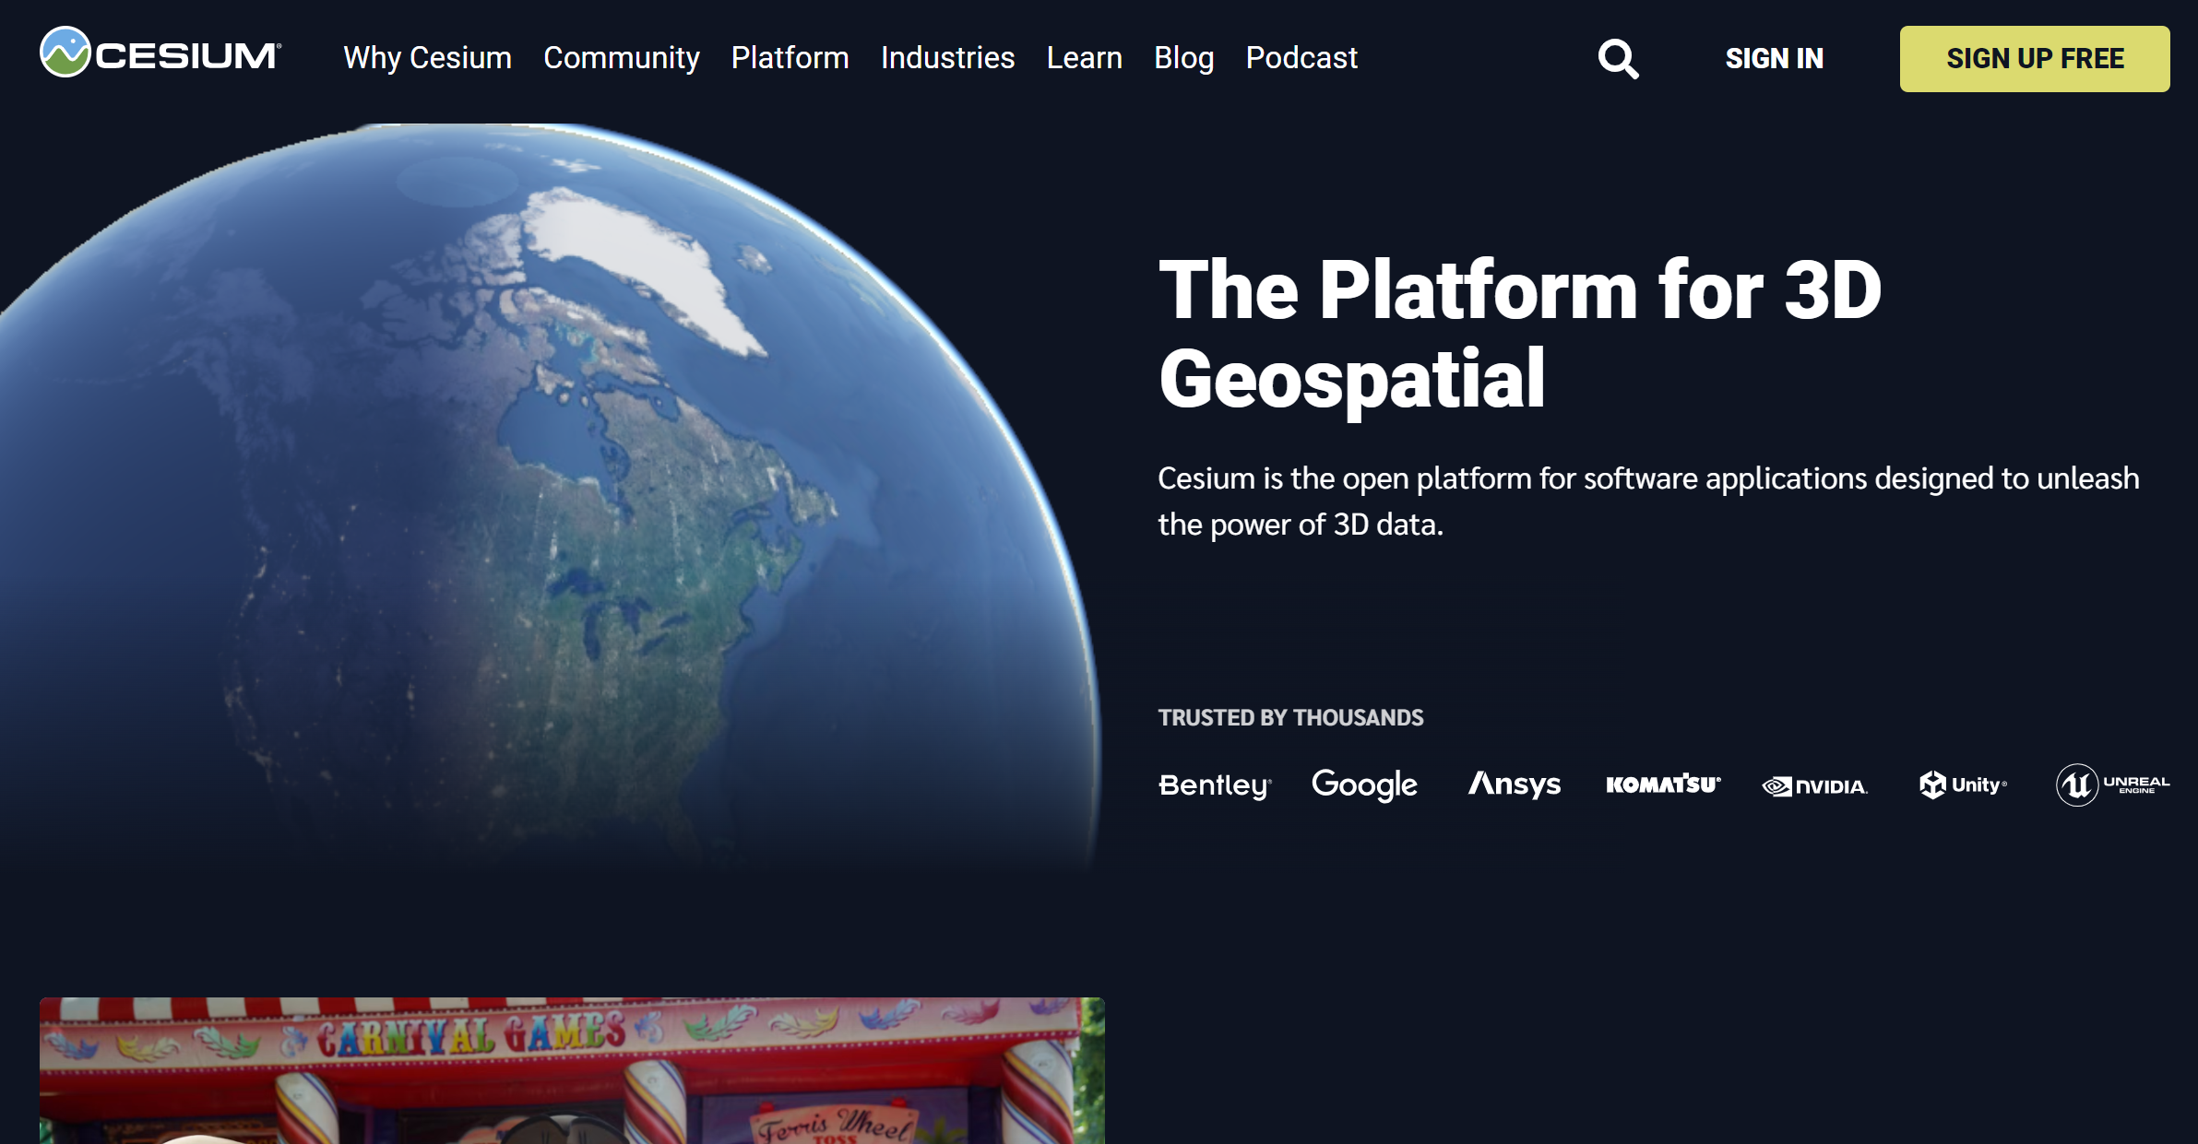Open the Podcast page
The image size is (2198, 1144).
tap(1301, 58)
